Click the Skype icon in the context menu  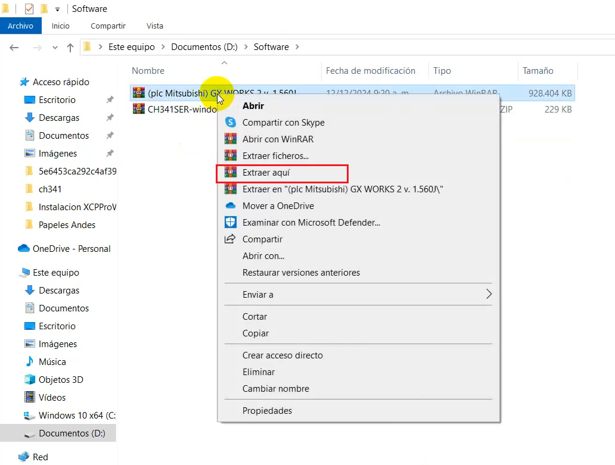point(231,122)
